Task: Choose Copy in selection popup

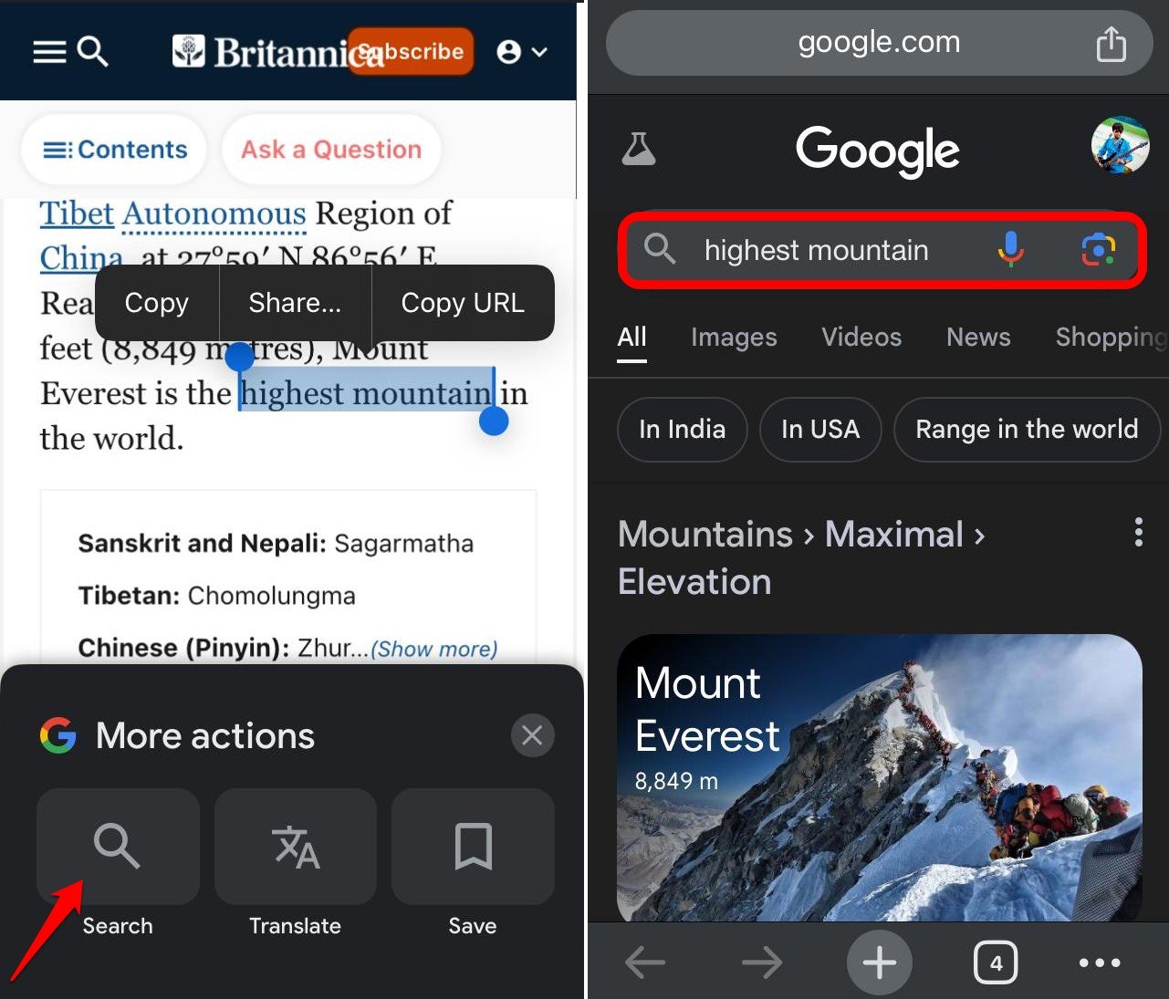Action: 156,303
